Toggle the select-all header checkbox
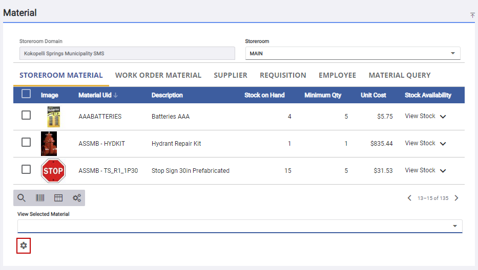The image size is (478, 270). tap(26, 94)
